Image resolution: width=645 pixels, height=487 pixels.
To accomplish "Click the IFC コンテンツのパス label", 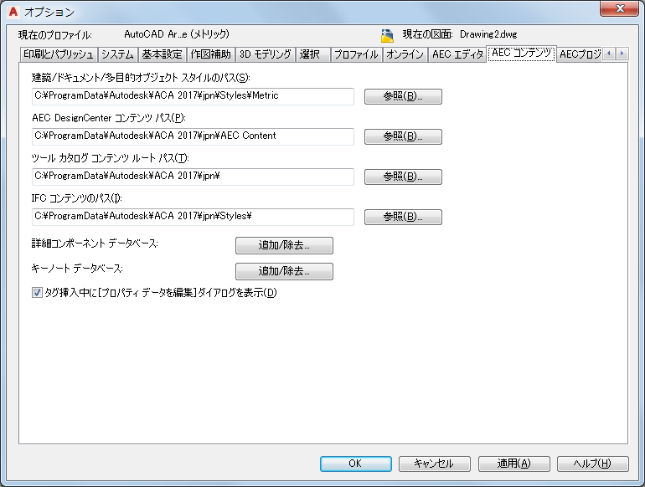I will 77,198.
